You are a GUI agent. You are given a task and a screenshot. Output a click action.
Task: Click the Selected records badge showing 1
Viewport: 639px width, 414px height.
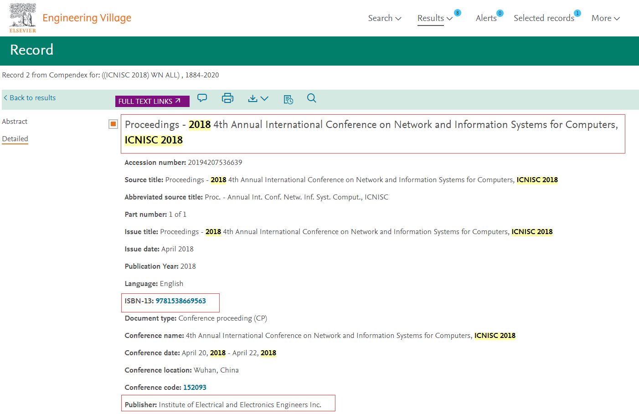point(577,13)
